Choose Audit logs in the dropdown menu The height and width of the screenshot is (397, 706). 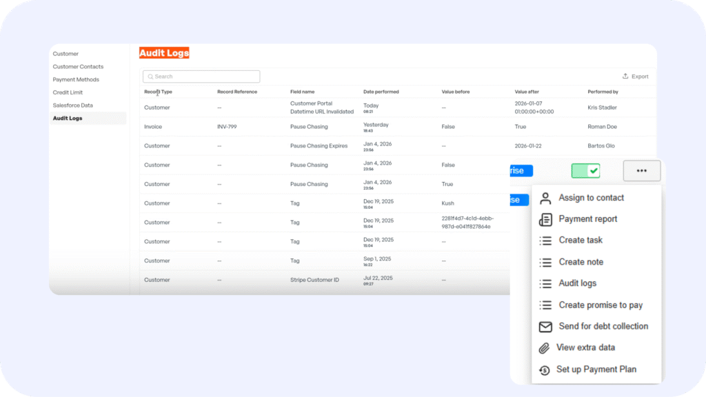click(577, 283)
